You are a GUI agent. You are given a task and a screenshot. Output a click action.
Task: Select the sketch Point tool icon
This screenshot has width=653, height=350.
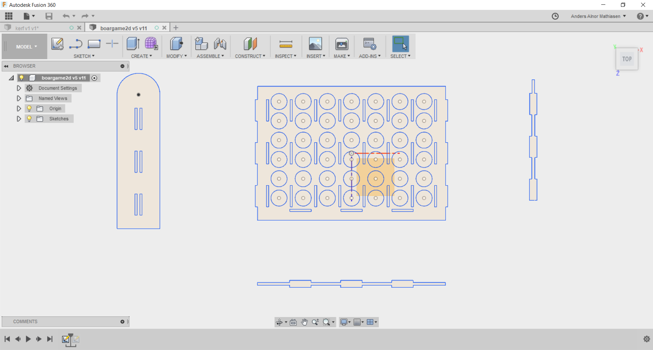[x=112, y=43]
